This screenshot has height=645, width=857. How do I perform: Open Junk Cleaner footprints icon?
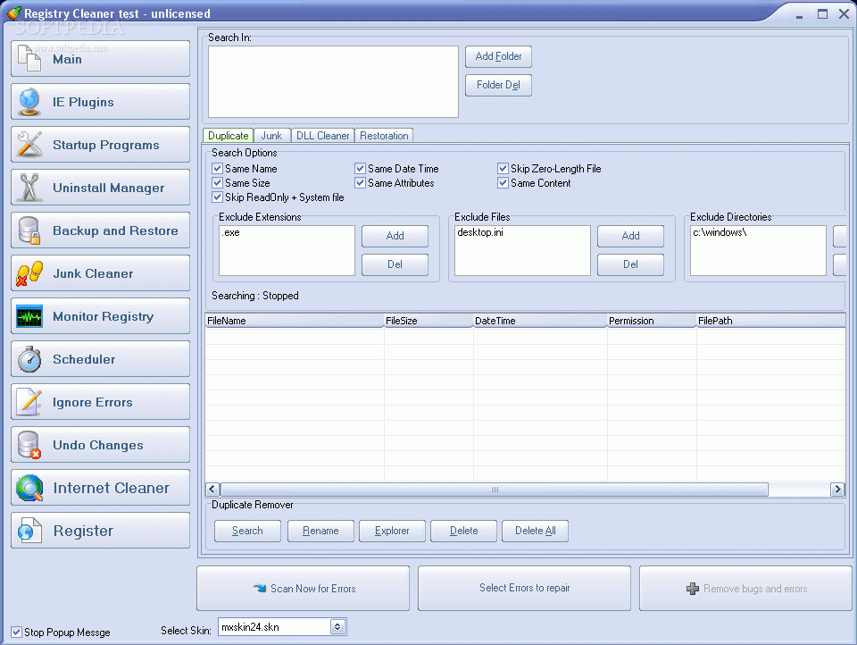tap(29, 273)
